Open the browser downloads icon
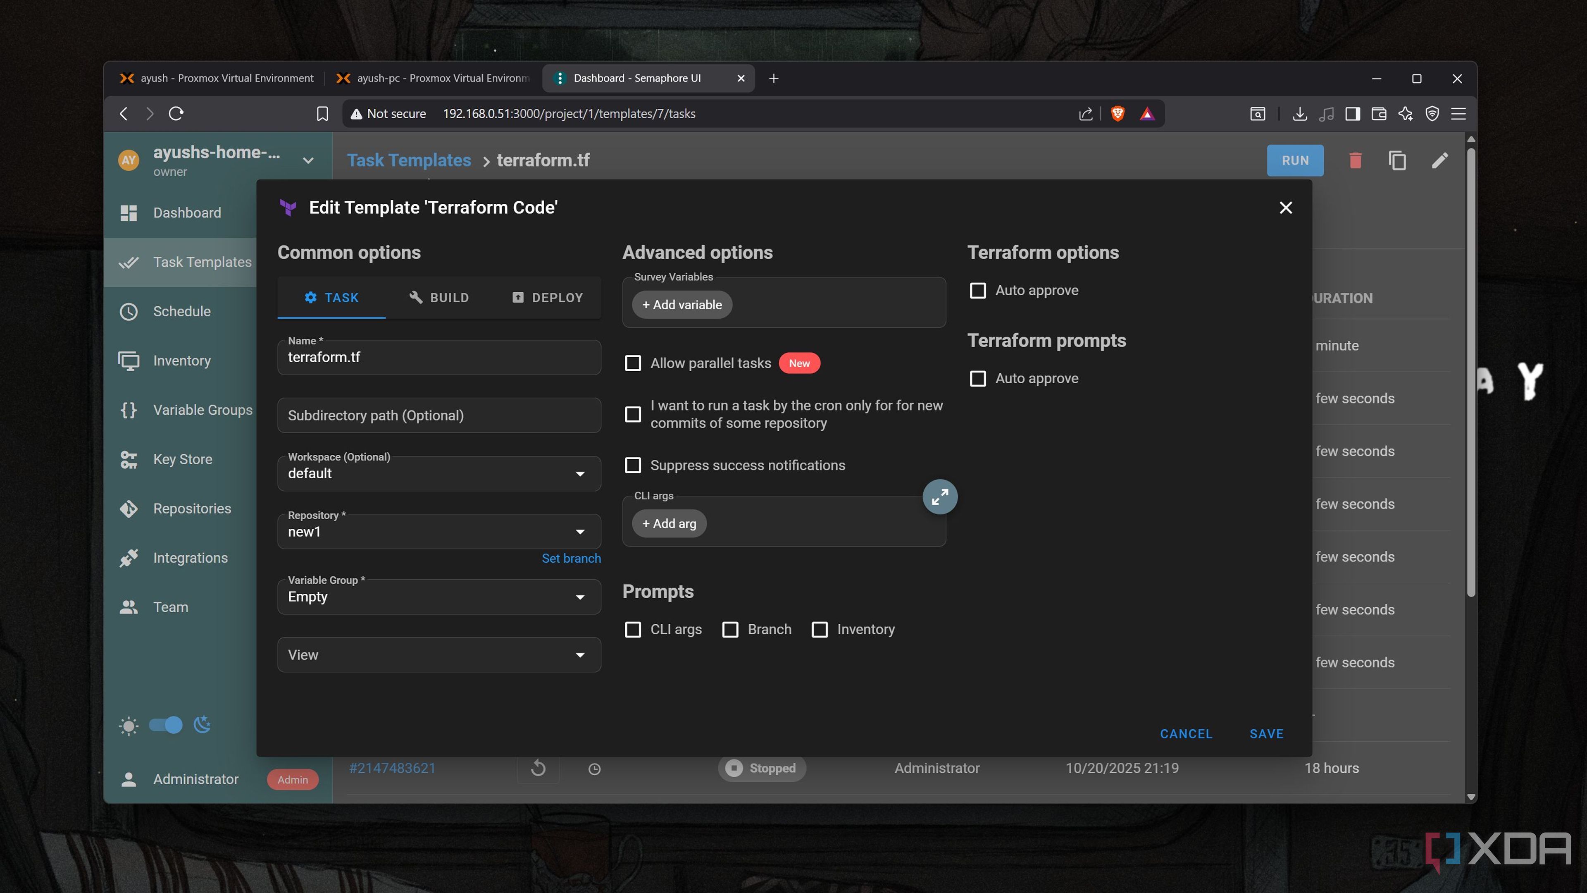 tap(1300, 113)
